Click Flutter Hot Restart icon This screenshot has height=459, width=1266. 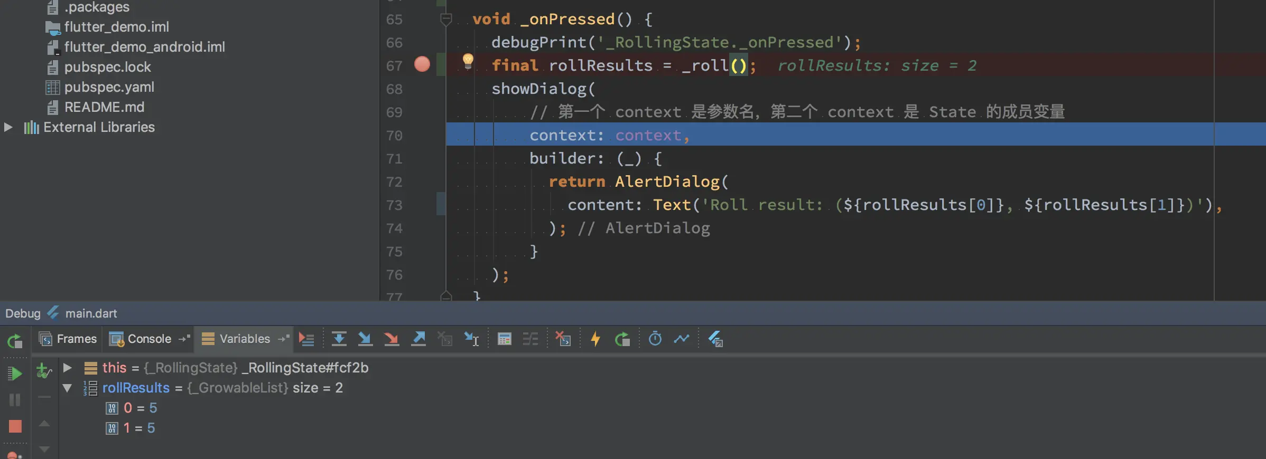(x=622, y=339)
